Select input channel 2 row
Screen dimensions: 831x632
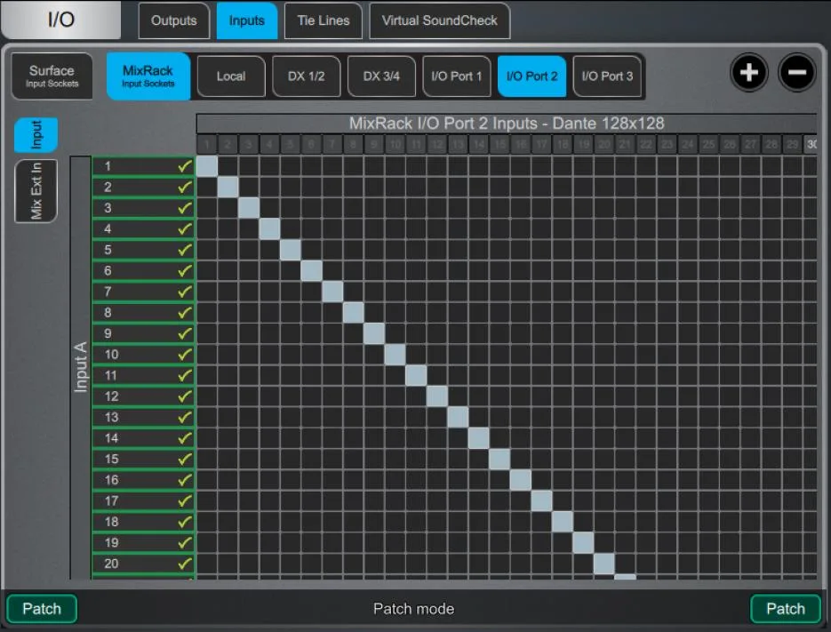tap(144, 188)
